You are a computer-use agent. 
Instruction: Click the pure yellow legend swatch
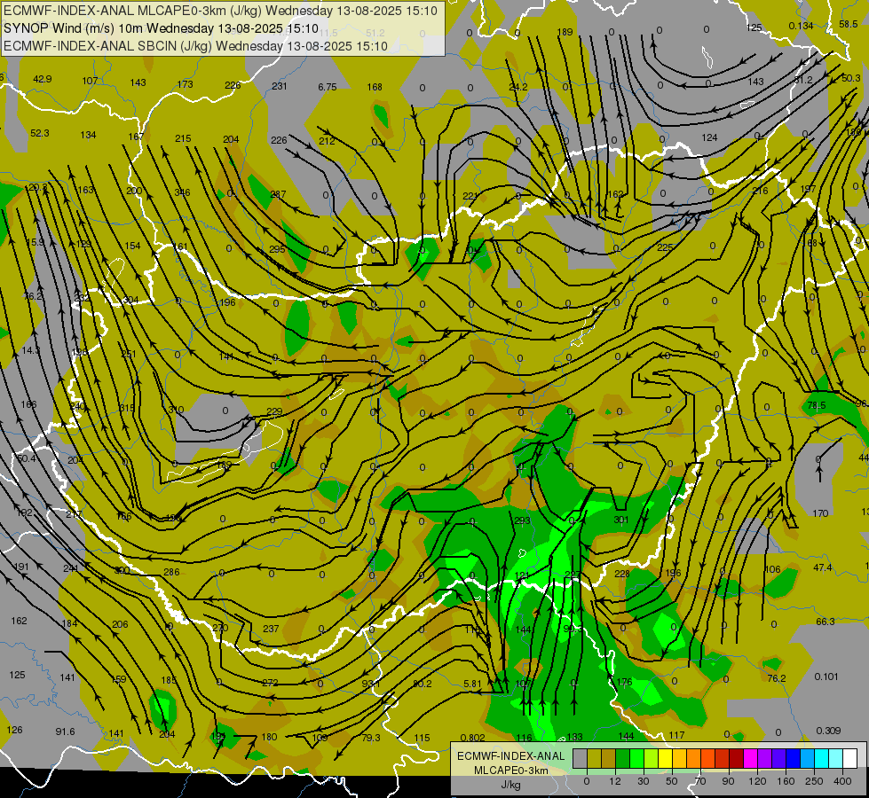click(665, 758)
